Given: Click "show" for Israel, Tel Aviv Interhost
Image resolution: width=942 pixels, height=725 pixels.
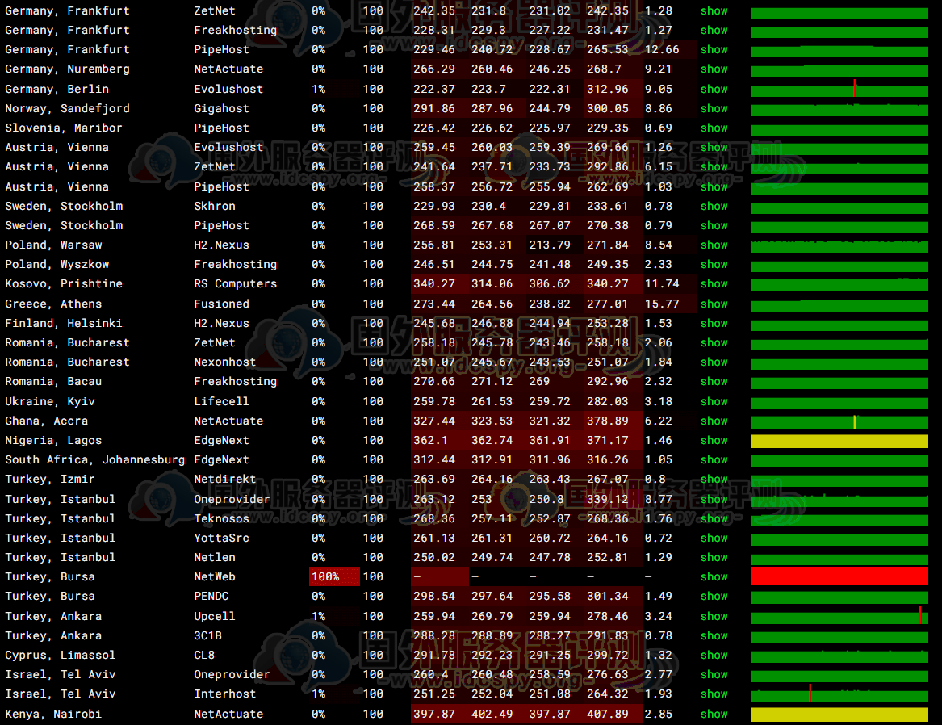Looking at the screenshot, I should pyautogui.click(x=714, y=694).
